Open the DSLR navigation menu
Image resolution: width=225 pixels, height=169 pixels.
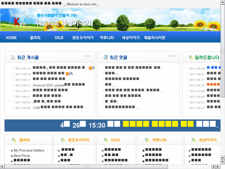coord(59,38)
